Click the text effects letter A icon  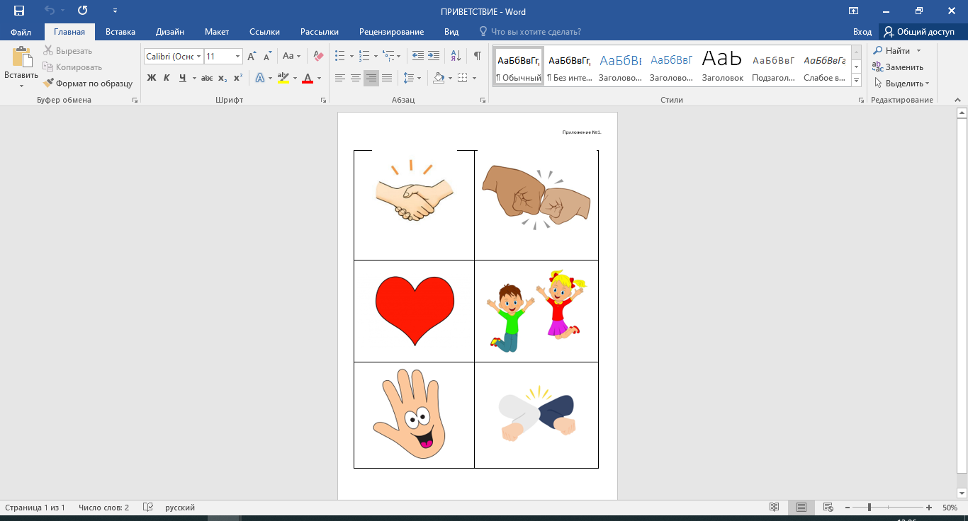click(260, 78)
